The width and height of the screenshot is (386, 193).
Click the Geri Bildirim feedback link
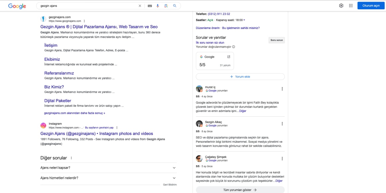click(170, 185)
